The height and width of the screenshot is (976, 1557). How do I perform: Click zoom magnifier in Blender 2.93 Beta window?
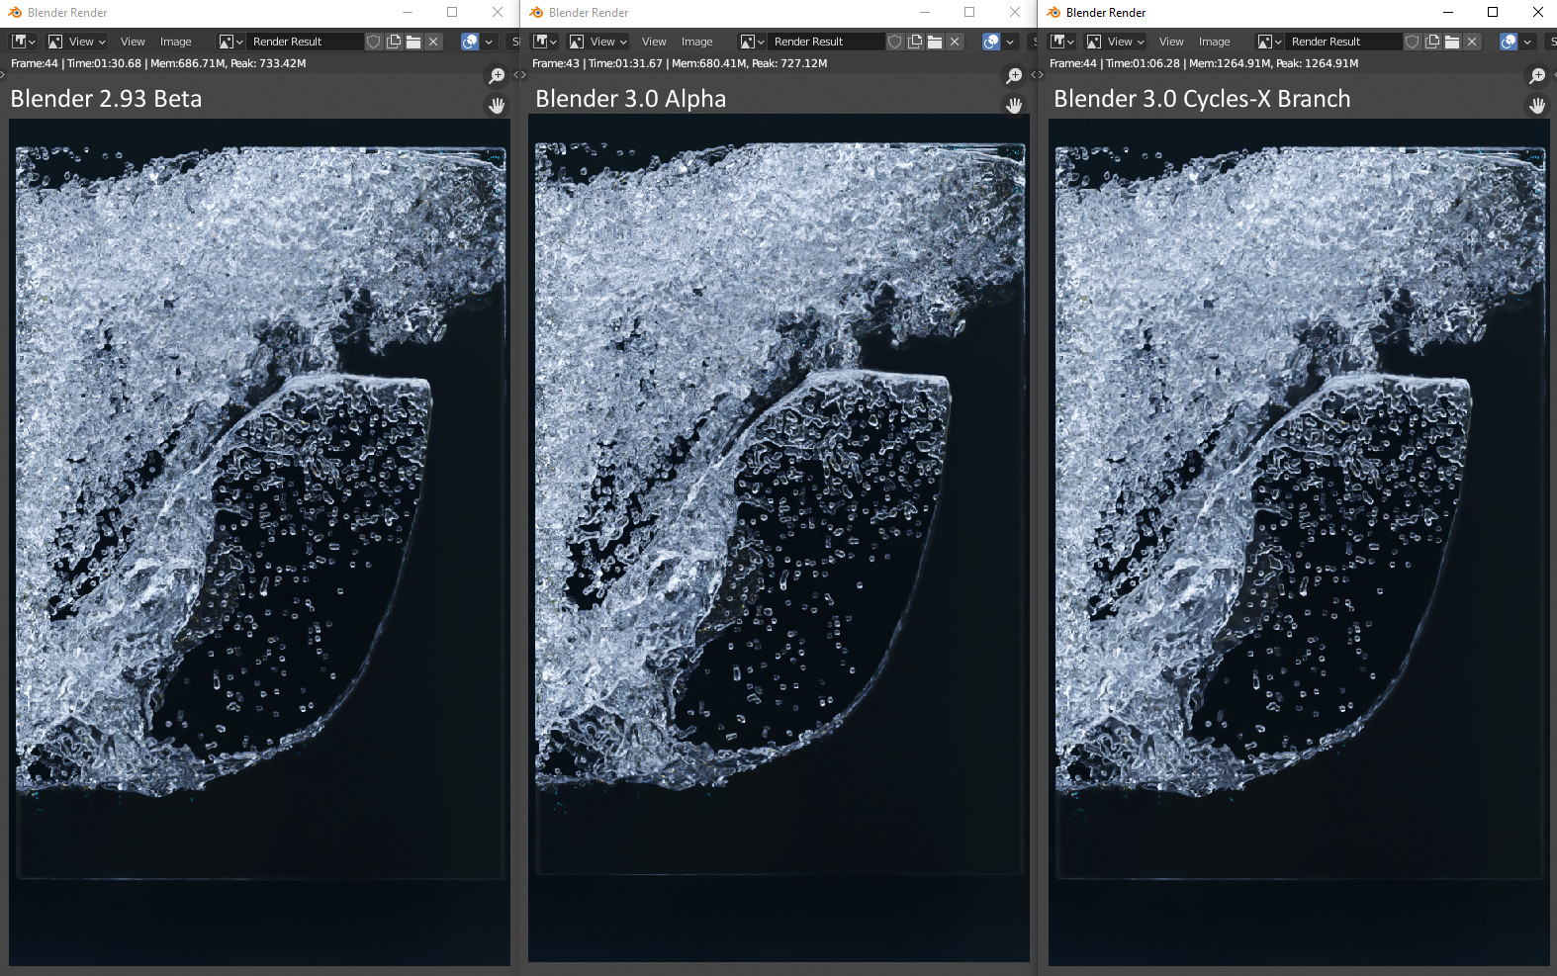pyautogui.click(x=497, y=76)
